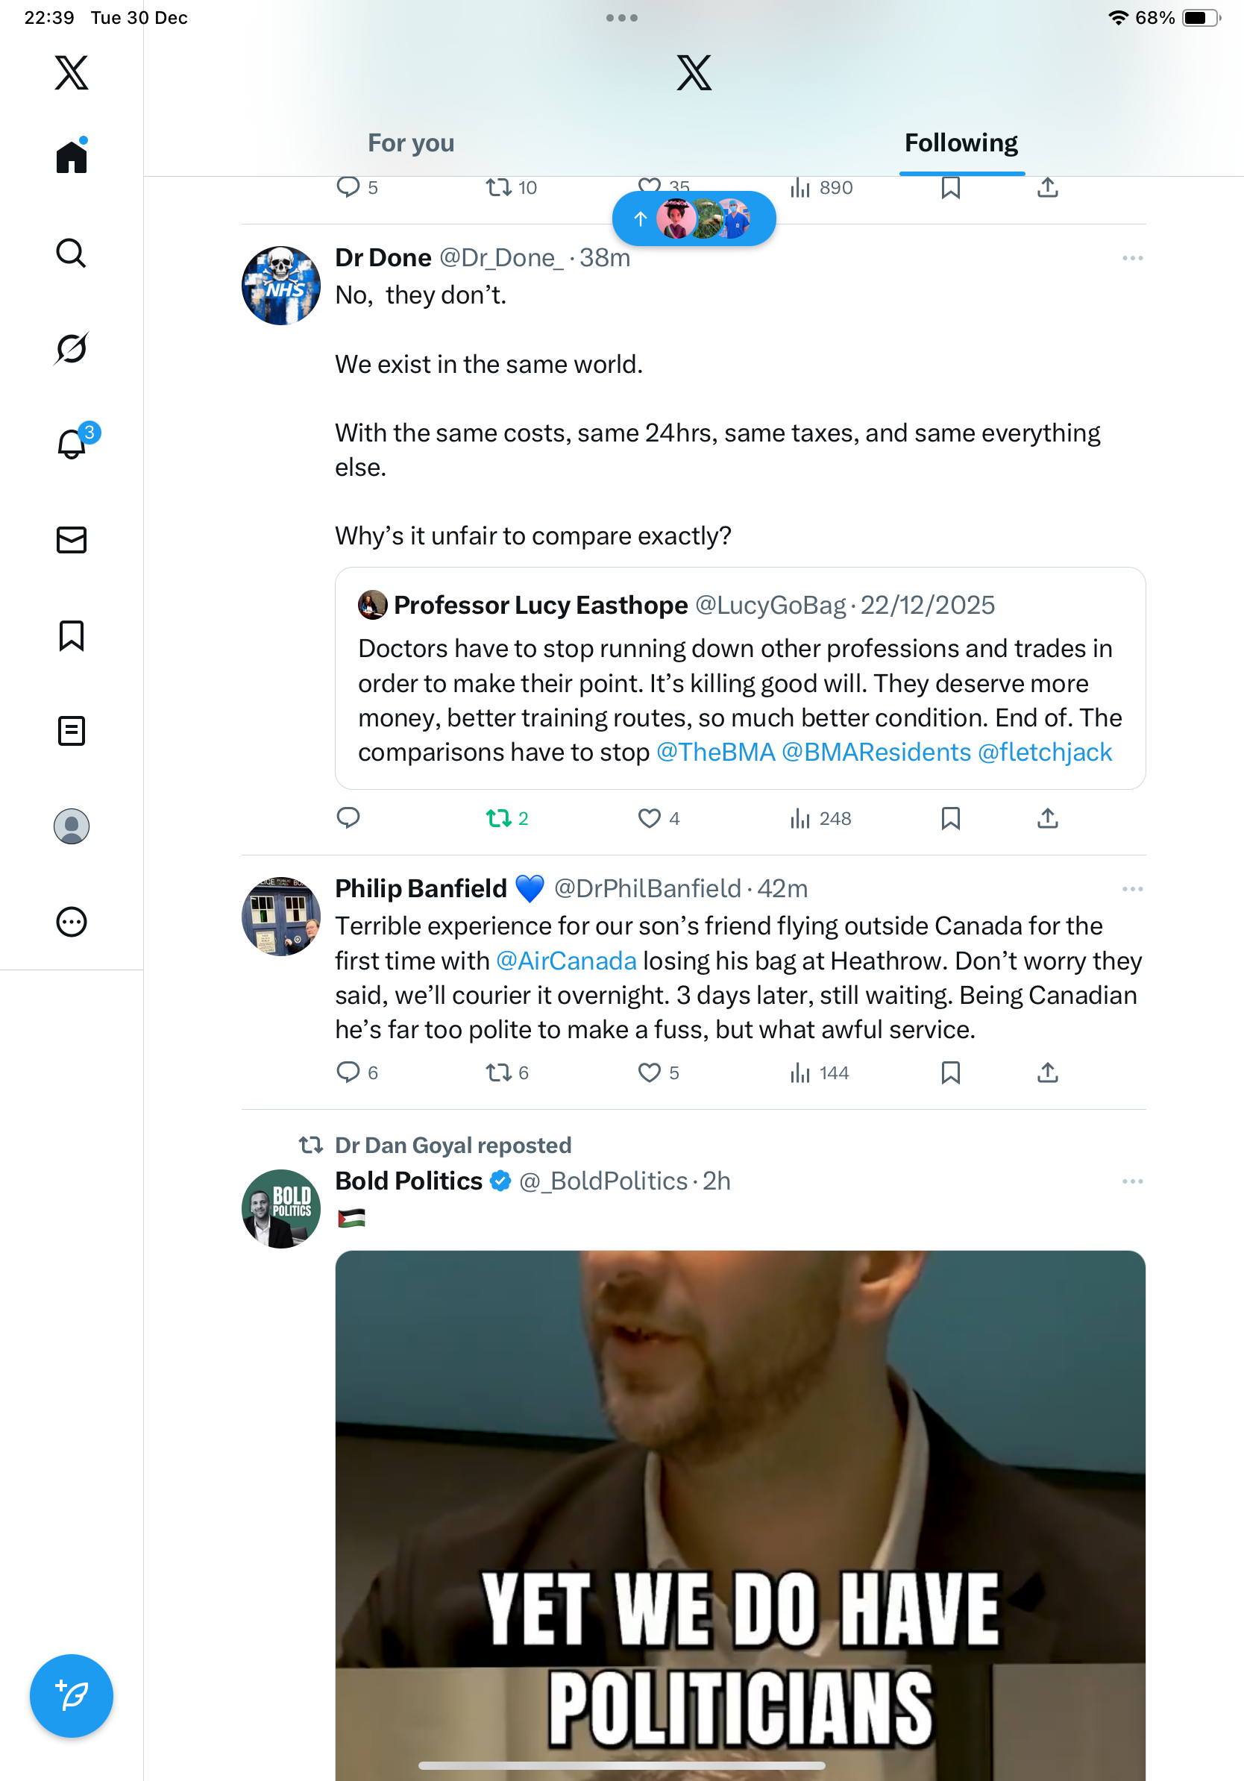Play the Bold Politics video

[740, 1513]
